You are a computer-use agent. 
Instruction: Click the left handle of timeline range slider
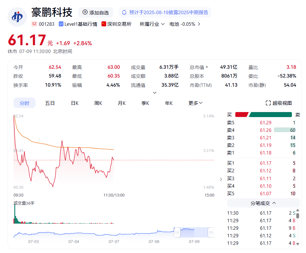coord(177,232)
